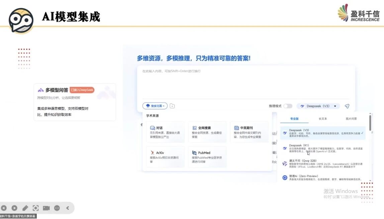Screen dimensions: 384x219
Task: Select the 全网搜索 source card
Action: pos(207,132)
